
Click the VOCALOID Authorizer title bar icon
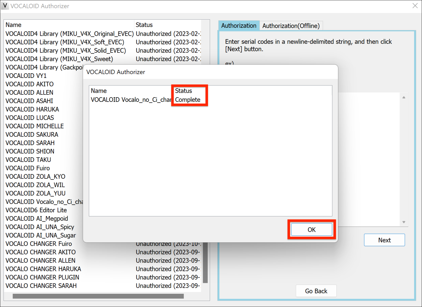pyautogui.click(x=5, y=6)
